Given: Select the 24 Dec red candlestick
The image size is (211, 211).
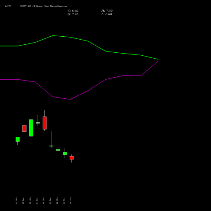Looking at the screenshot, I should tap(72, 158).
